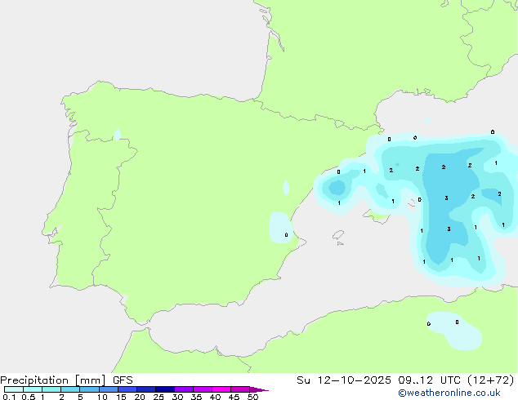Click the 40–45 mm magenta legend box
Image resolution: width=518 pixels, height=400 pixels.
(221, 389)
